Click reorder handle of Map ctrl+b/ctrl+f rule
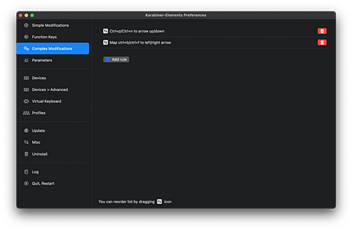Image resolution: width=352 pixels, height=230 pixels. tap(106, 43)
